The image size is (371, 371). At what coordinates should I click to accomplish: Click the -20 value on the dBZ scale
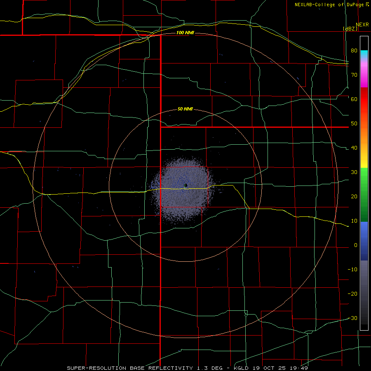[352, 294]
